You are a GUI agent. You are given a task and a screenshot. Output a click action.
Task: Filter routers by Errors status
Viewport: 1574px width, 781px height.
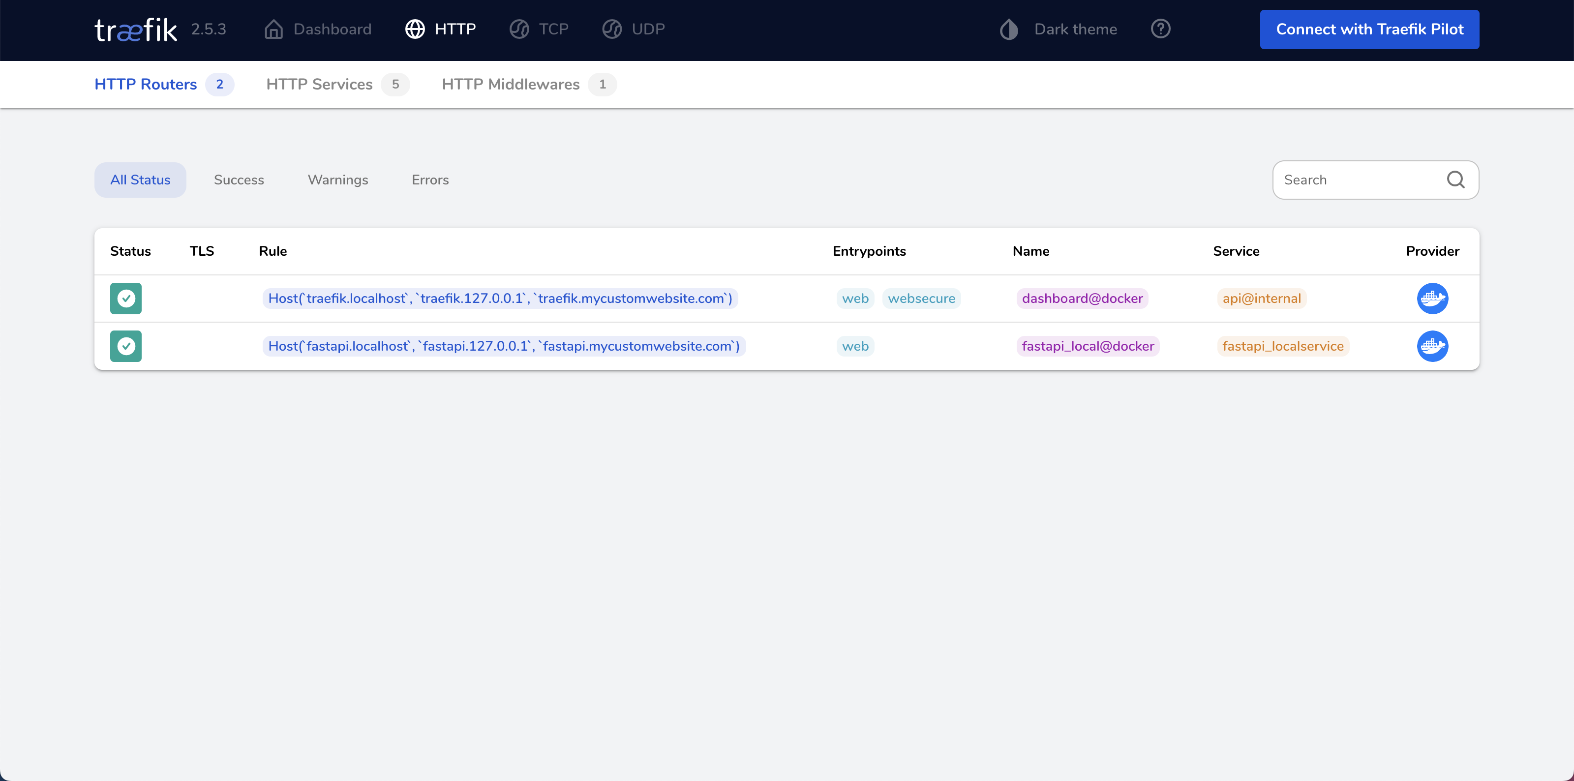coord(430,180)
